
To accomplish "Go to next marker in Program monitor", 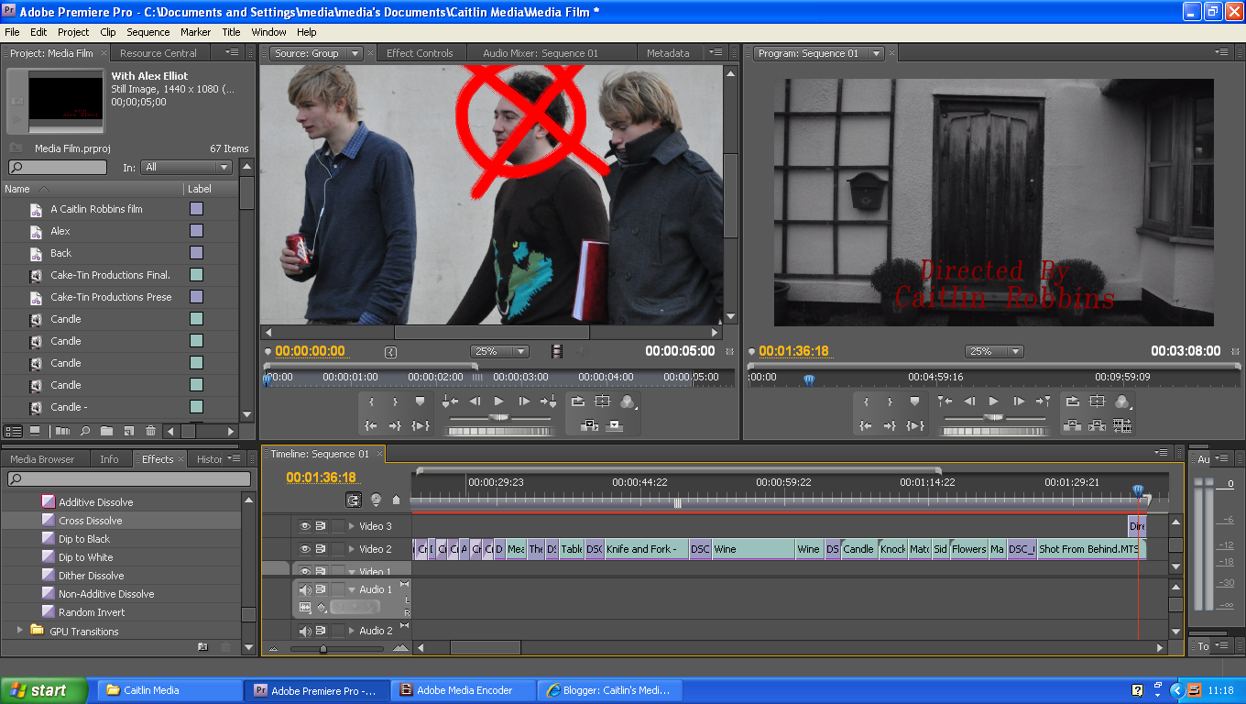I will pyautogui.click(x=1043, y=401).
